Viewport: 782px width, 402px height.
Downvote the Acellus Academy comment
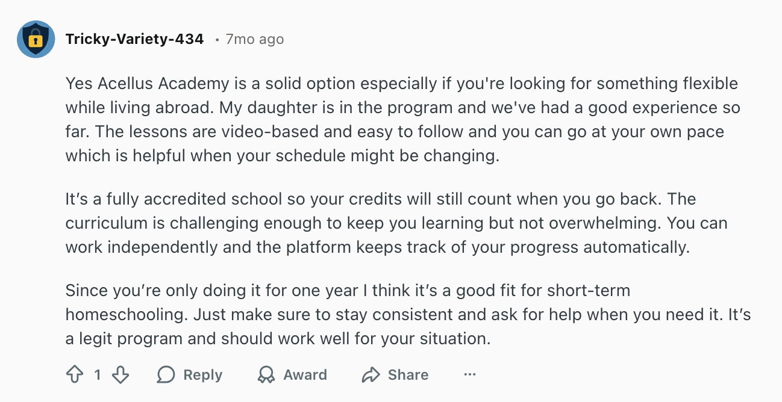coord(120,374)
